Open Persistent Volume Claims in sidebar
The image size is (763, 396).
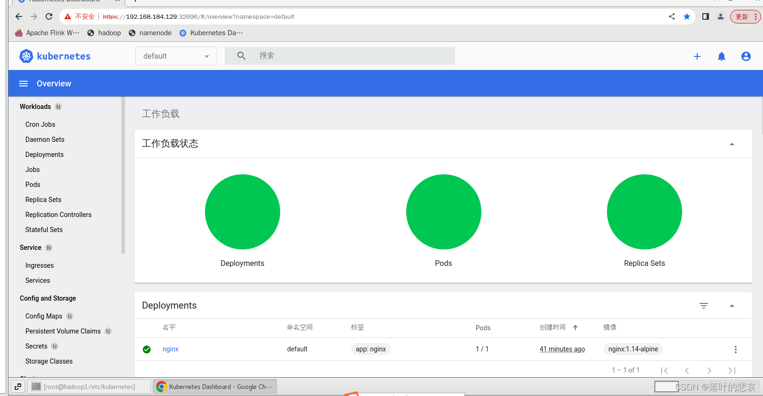(63, 331)
